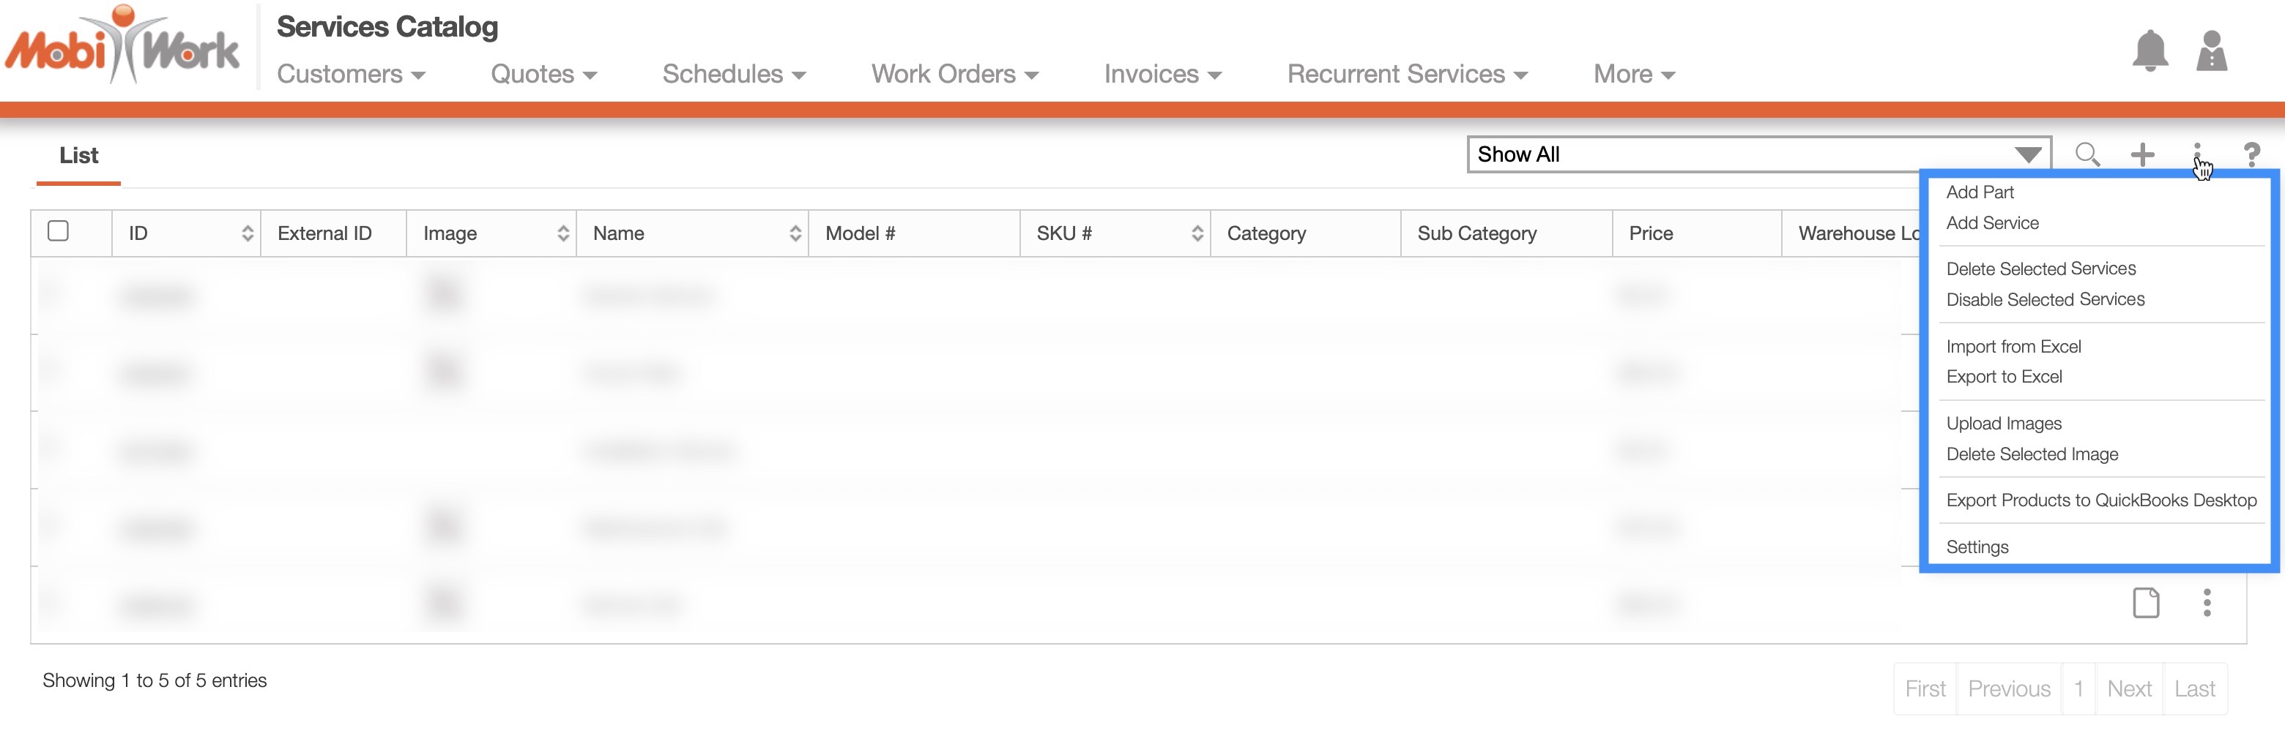Click the document icon in last row
The width and height of the screenshot is (2285, 736).
click(x=2145, y=603)
